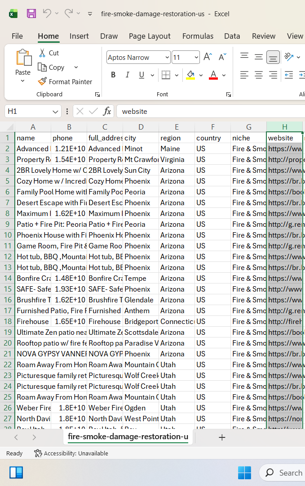Expand the fill color palette arrow
This screenshot has height=486, width=305.
coord(201,75)
